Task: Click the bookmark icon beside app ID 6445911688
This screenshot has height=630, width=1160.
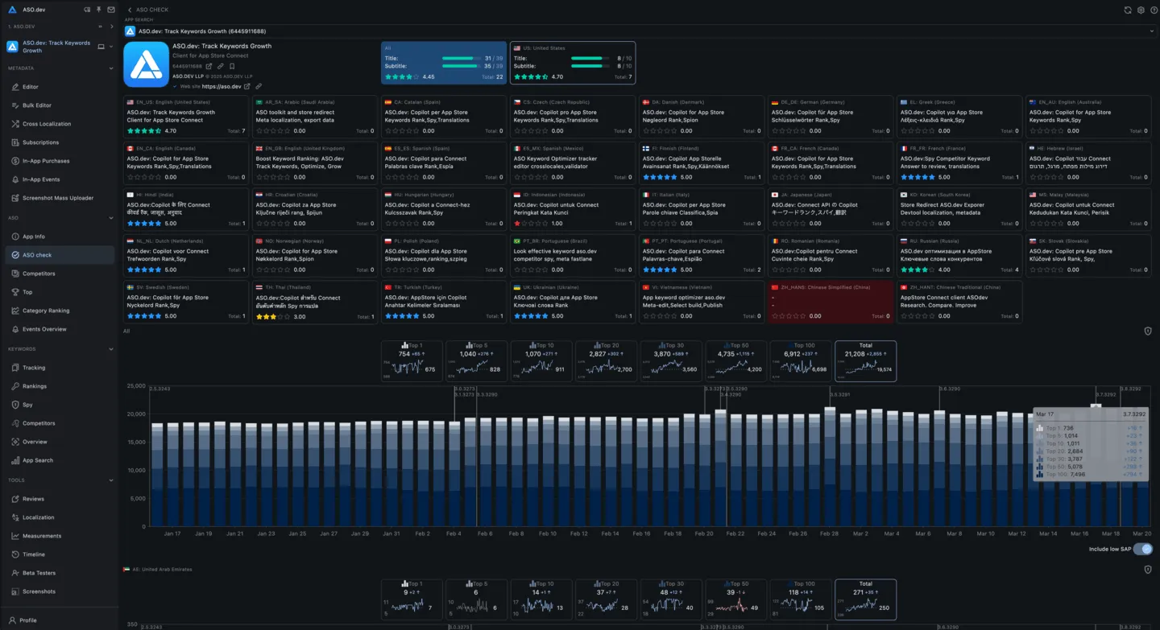Action: click(x=231, y=66)
